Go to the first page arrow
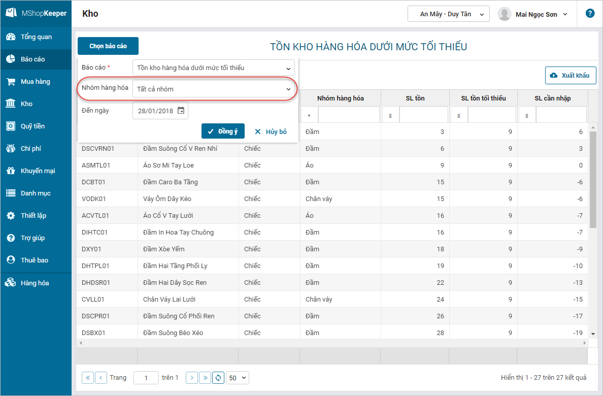603x396 pixels. coord(88,378)
